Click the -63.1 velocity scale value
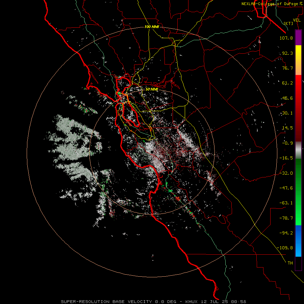Viewport: 304px width, 304px height. (286, 203)
